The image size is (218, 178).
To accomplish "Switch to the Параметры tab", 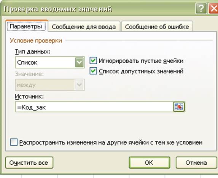I will 26,26.
